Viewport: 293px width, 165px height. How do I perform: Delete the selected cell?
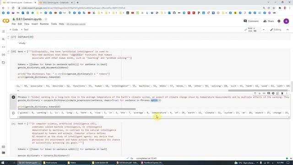pos(282,93)
